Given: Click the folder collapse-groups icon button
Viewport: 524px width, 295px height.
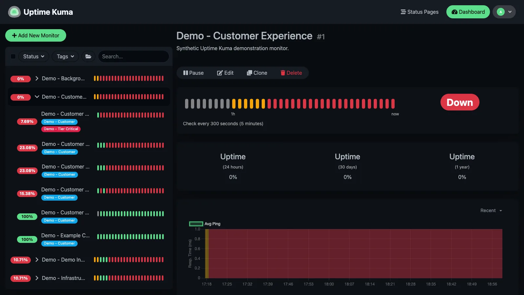Looking at the screenshot, I should pyautogui.click(x=88, y=56).
